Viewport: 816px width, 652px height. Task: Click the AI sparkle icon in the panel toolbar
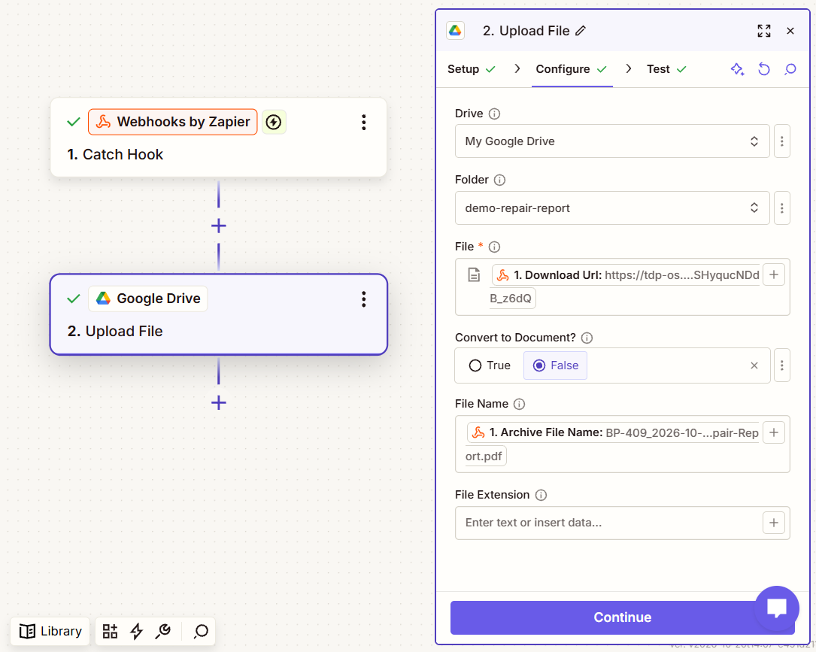pyautogui.click(x=738, y=69)
